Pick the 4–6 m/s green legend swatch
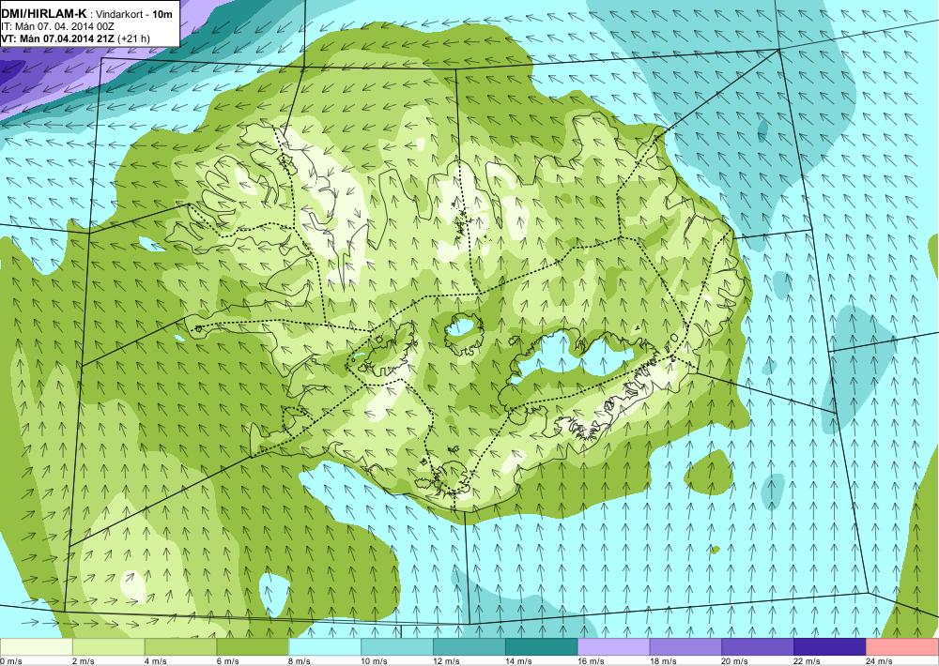Image resolution: width=939 pixels, height=666 pixels. pos(180,647)
